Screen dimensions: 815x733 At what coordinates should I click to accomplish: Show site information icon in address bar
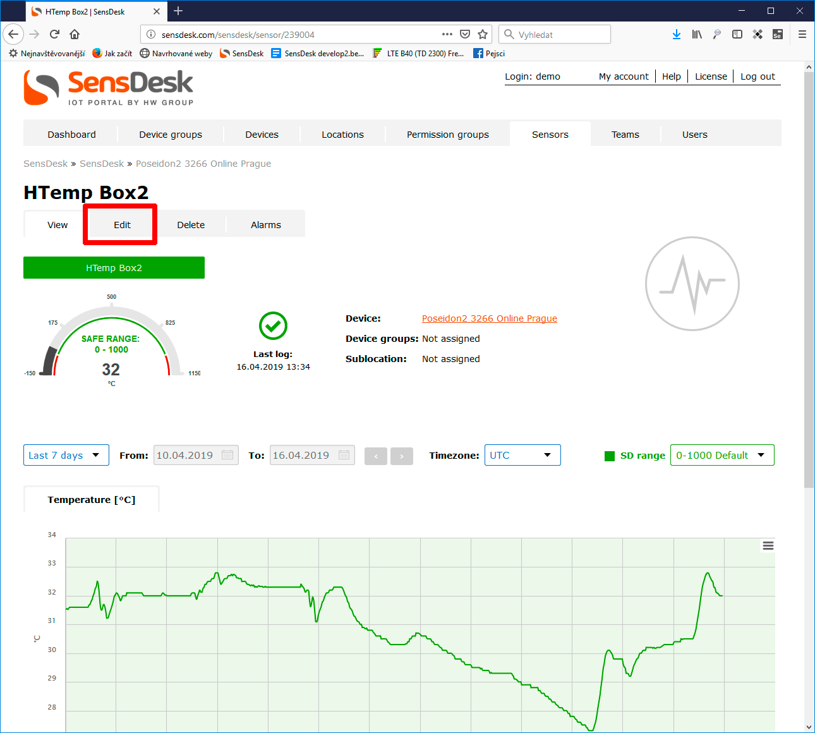point(150,34)
